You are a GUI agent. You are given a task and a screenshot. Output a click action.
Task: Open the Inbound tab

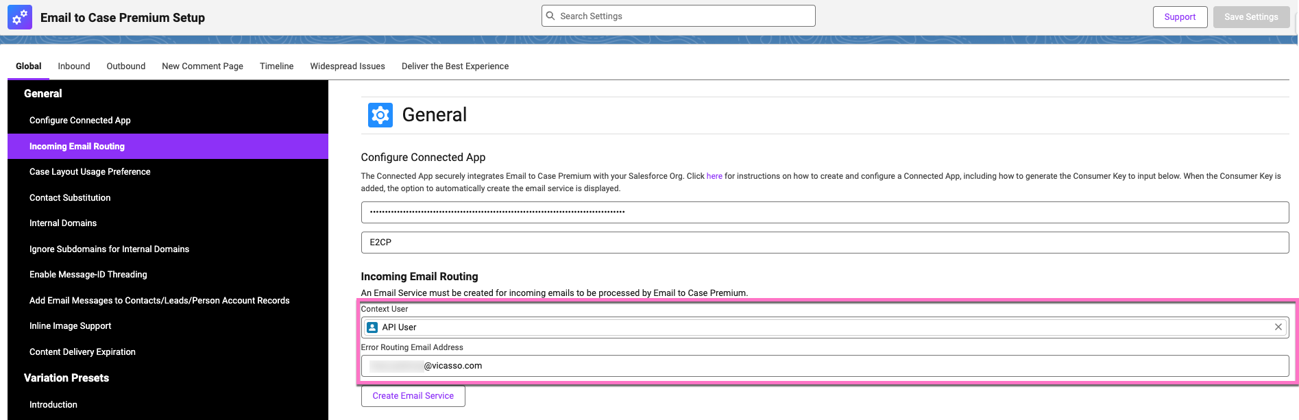(x=74, y=66)
